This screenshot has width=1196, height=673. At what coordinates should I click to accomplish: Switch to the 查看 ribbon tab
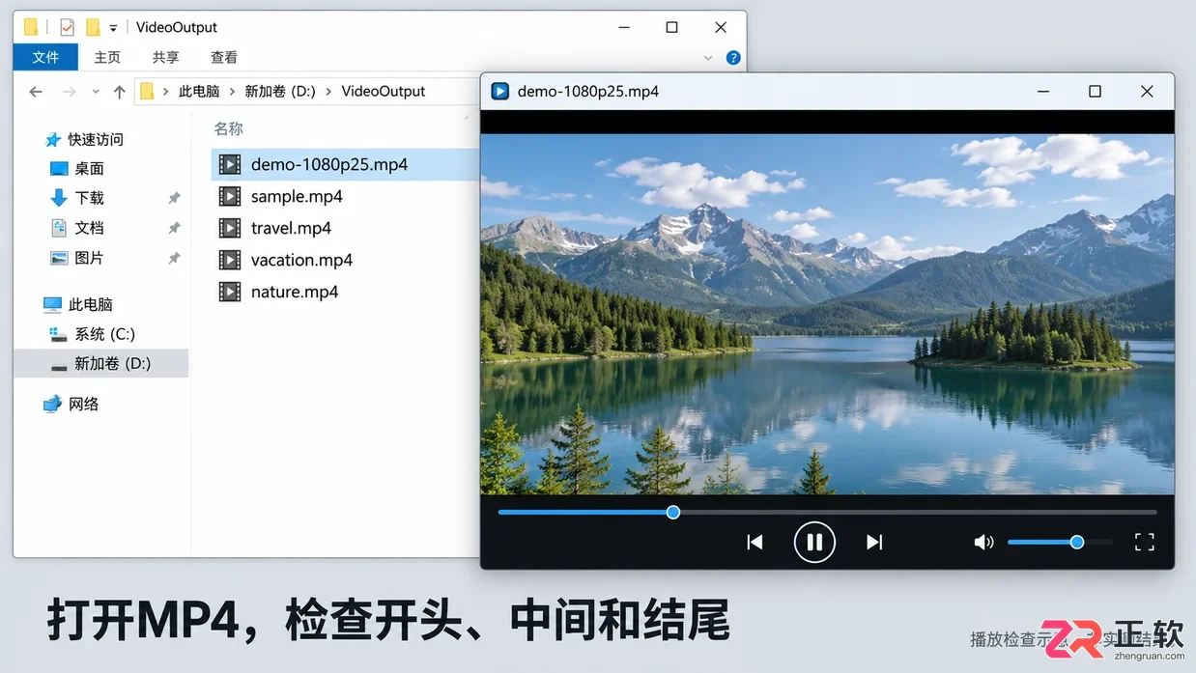pos(224,58)
